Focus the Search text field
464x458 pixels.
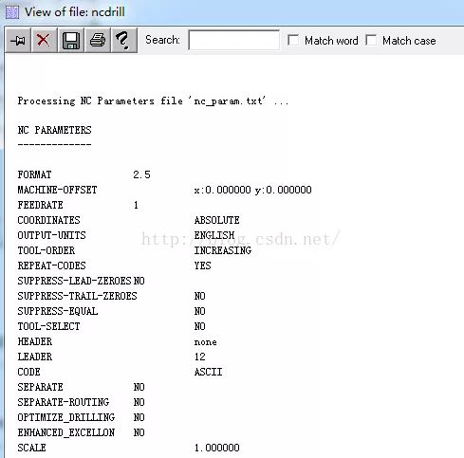[233, 40]
